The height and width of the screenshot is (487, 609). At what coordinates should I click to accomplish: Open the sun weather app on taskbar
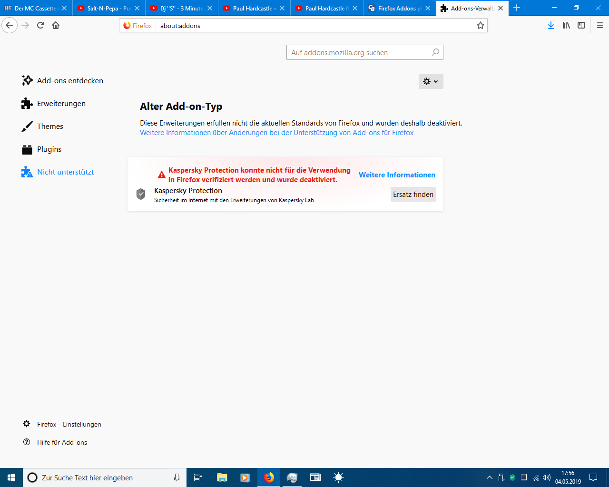[x=338, y=477]
